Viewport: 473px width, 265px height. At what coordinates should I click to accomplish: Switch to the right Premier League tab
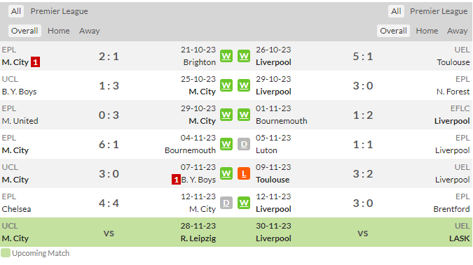point(439,11)
